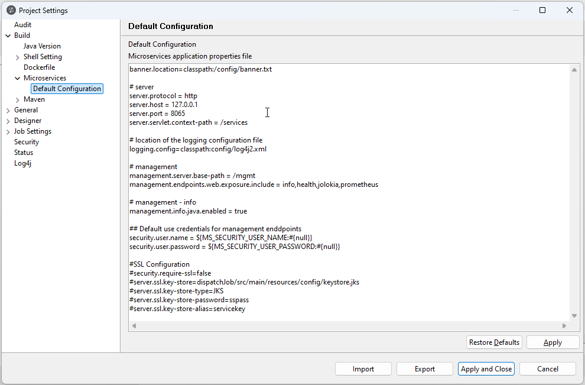585x385 pixels.
Task: Expand the Shell Setting tree node
Action: point(17,56)
